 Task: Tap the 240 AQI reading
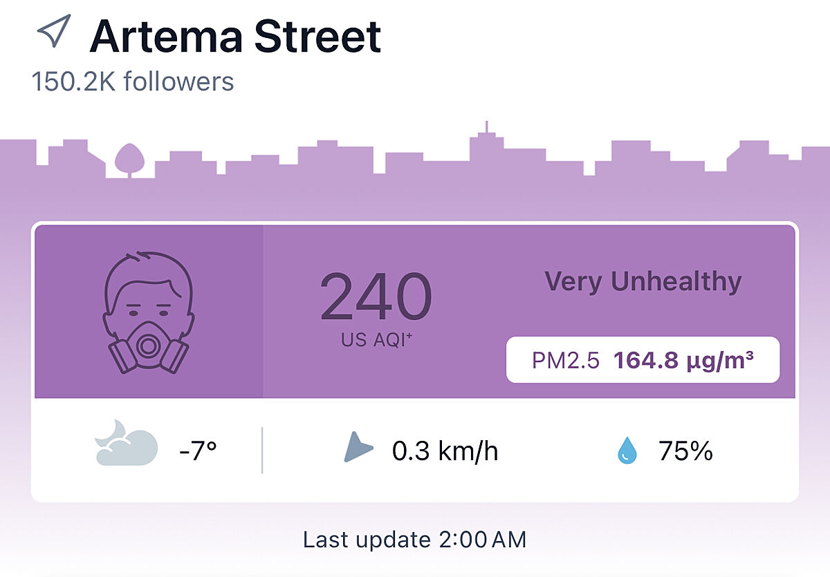pyautogui.click(x=376, y=297)
